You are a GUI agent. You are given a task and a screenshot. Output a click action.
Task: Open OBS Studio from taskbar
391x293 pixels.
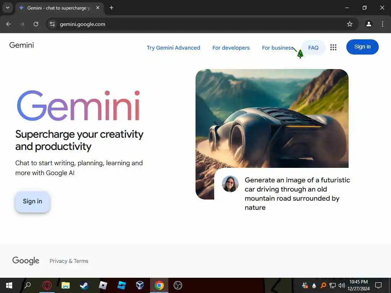[x=178, y=285]
